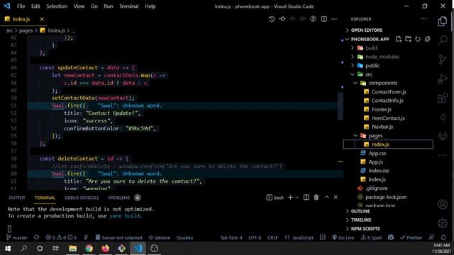Open new terminal launch profile dropdown
Viewport: 454px width, 255px height.
click(297, 198)
